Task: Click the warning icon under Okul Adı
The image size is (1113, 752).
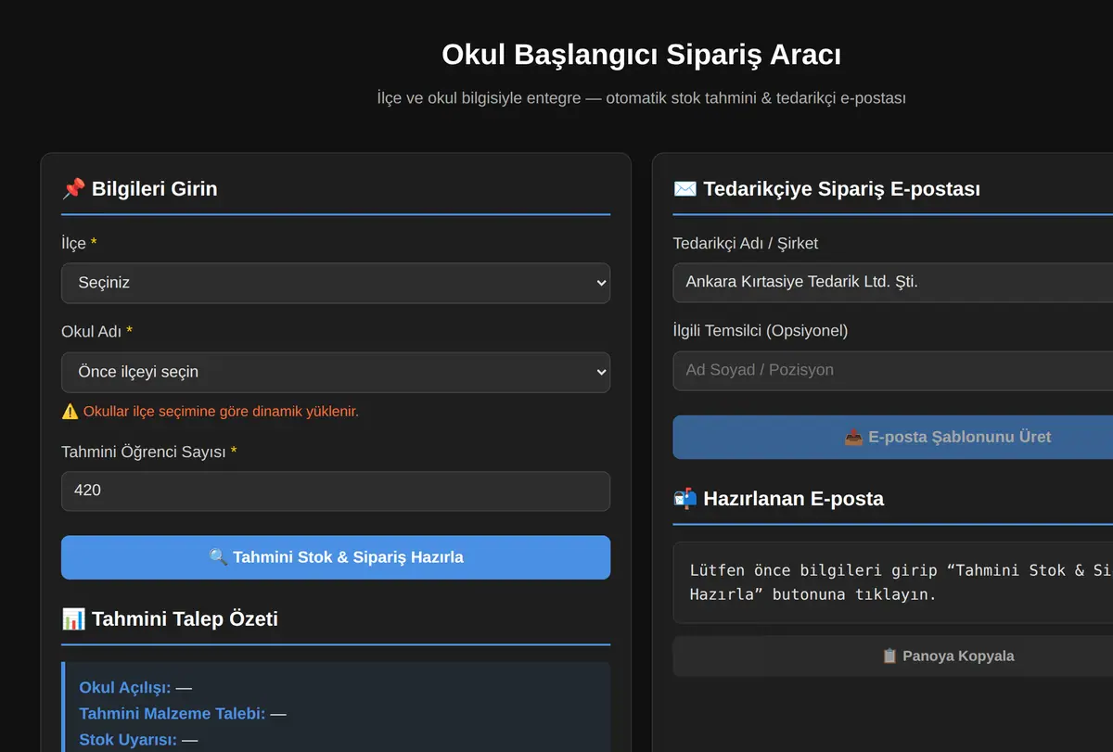Action: pos(70,412)
